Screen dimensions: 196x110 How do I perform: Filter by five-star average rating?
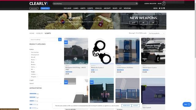point(33,94)
